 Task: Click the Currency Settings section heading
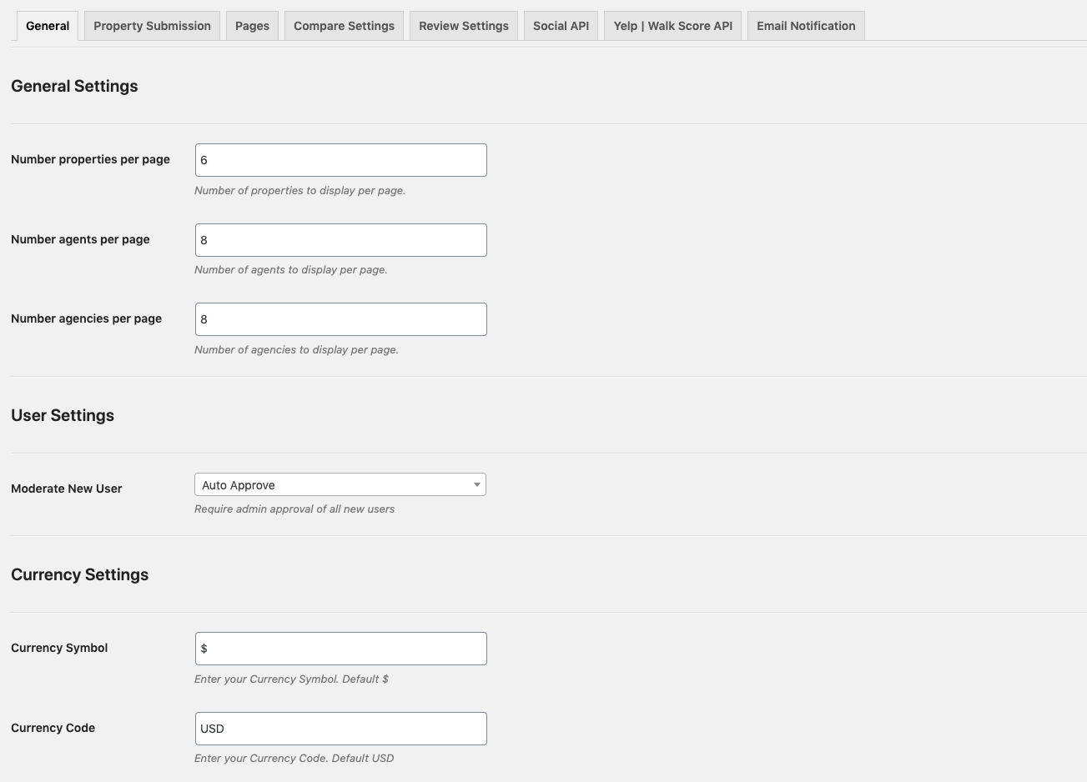[79, 574]
